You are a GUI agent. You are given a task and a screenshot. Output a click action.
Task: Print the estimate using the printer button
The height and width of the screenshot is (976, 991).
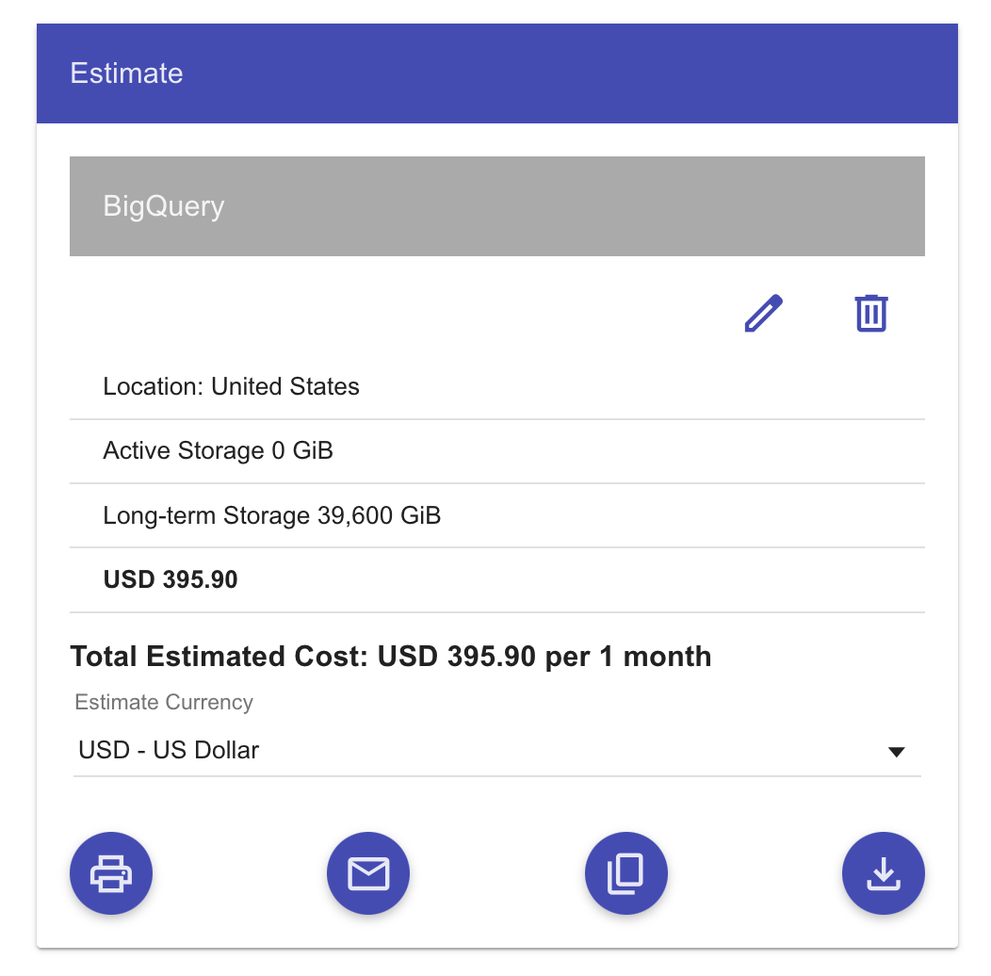point(111,874)
